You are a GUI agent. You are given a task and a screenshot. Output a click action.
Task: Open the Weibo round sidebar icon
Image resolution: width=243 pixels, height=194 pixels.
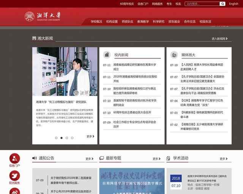pos(14,191)
